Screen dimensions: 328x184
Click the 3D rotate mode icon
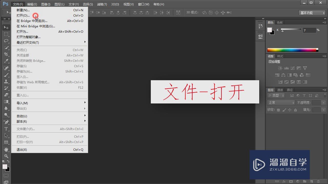pyautogui.click(x=204, y=13)
